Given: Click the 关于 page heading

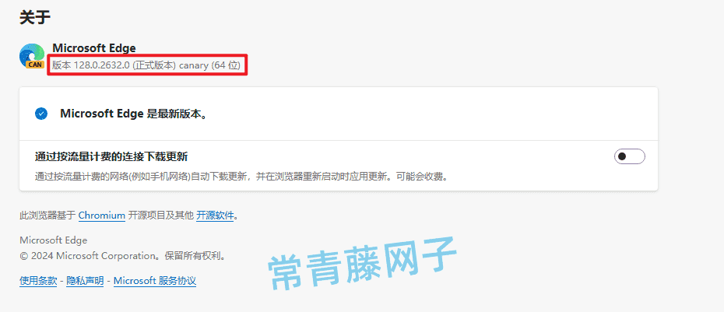Looking at the screenshot, I should click(34, 18).
